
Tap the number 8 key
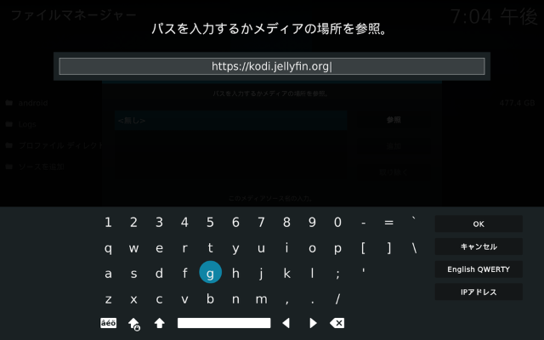coord(286,223)
